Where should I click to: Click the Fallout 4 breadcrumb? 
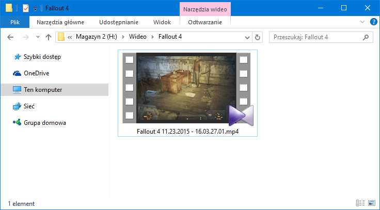tap(170, 37)
